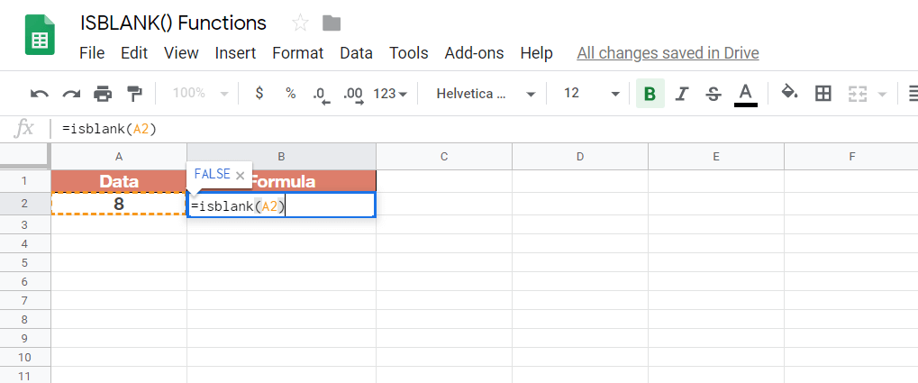The image size is (918, 383).
Task: Click inside cell B2 formula editor
Action: [x=282, y=206]
